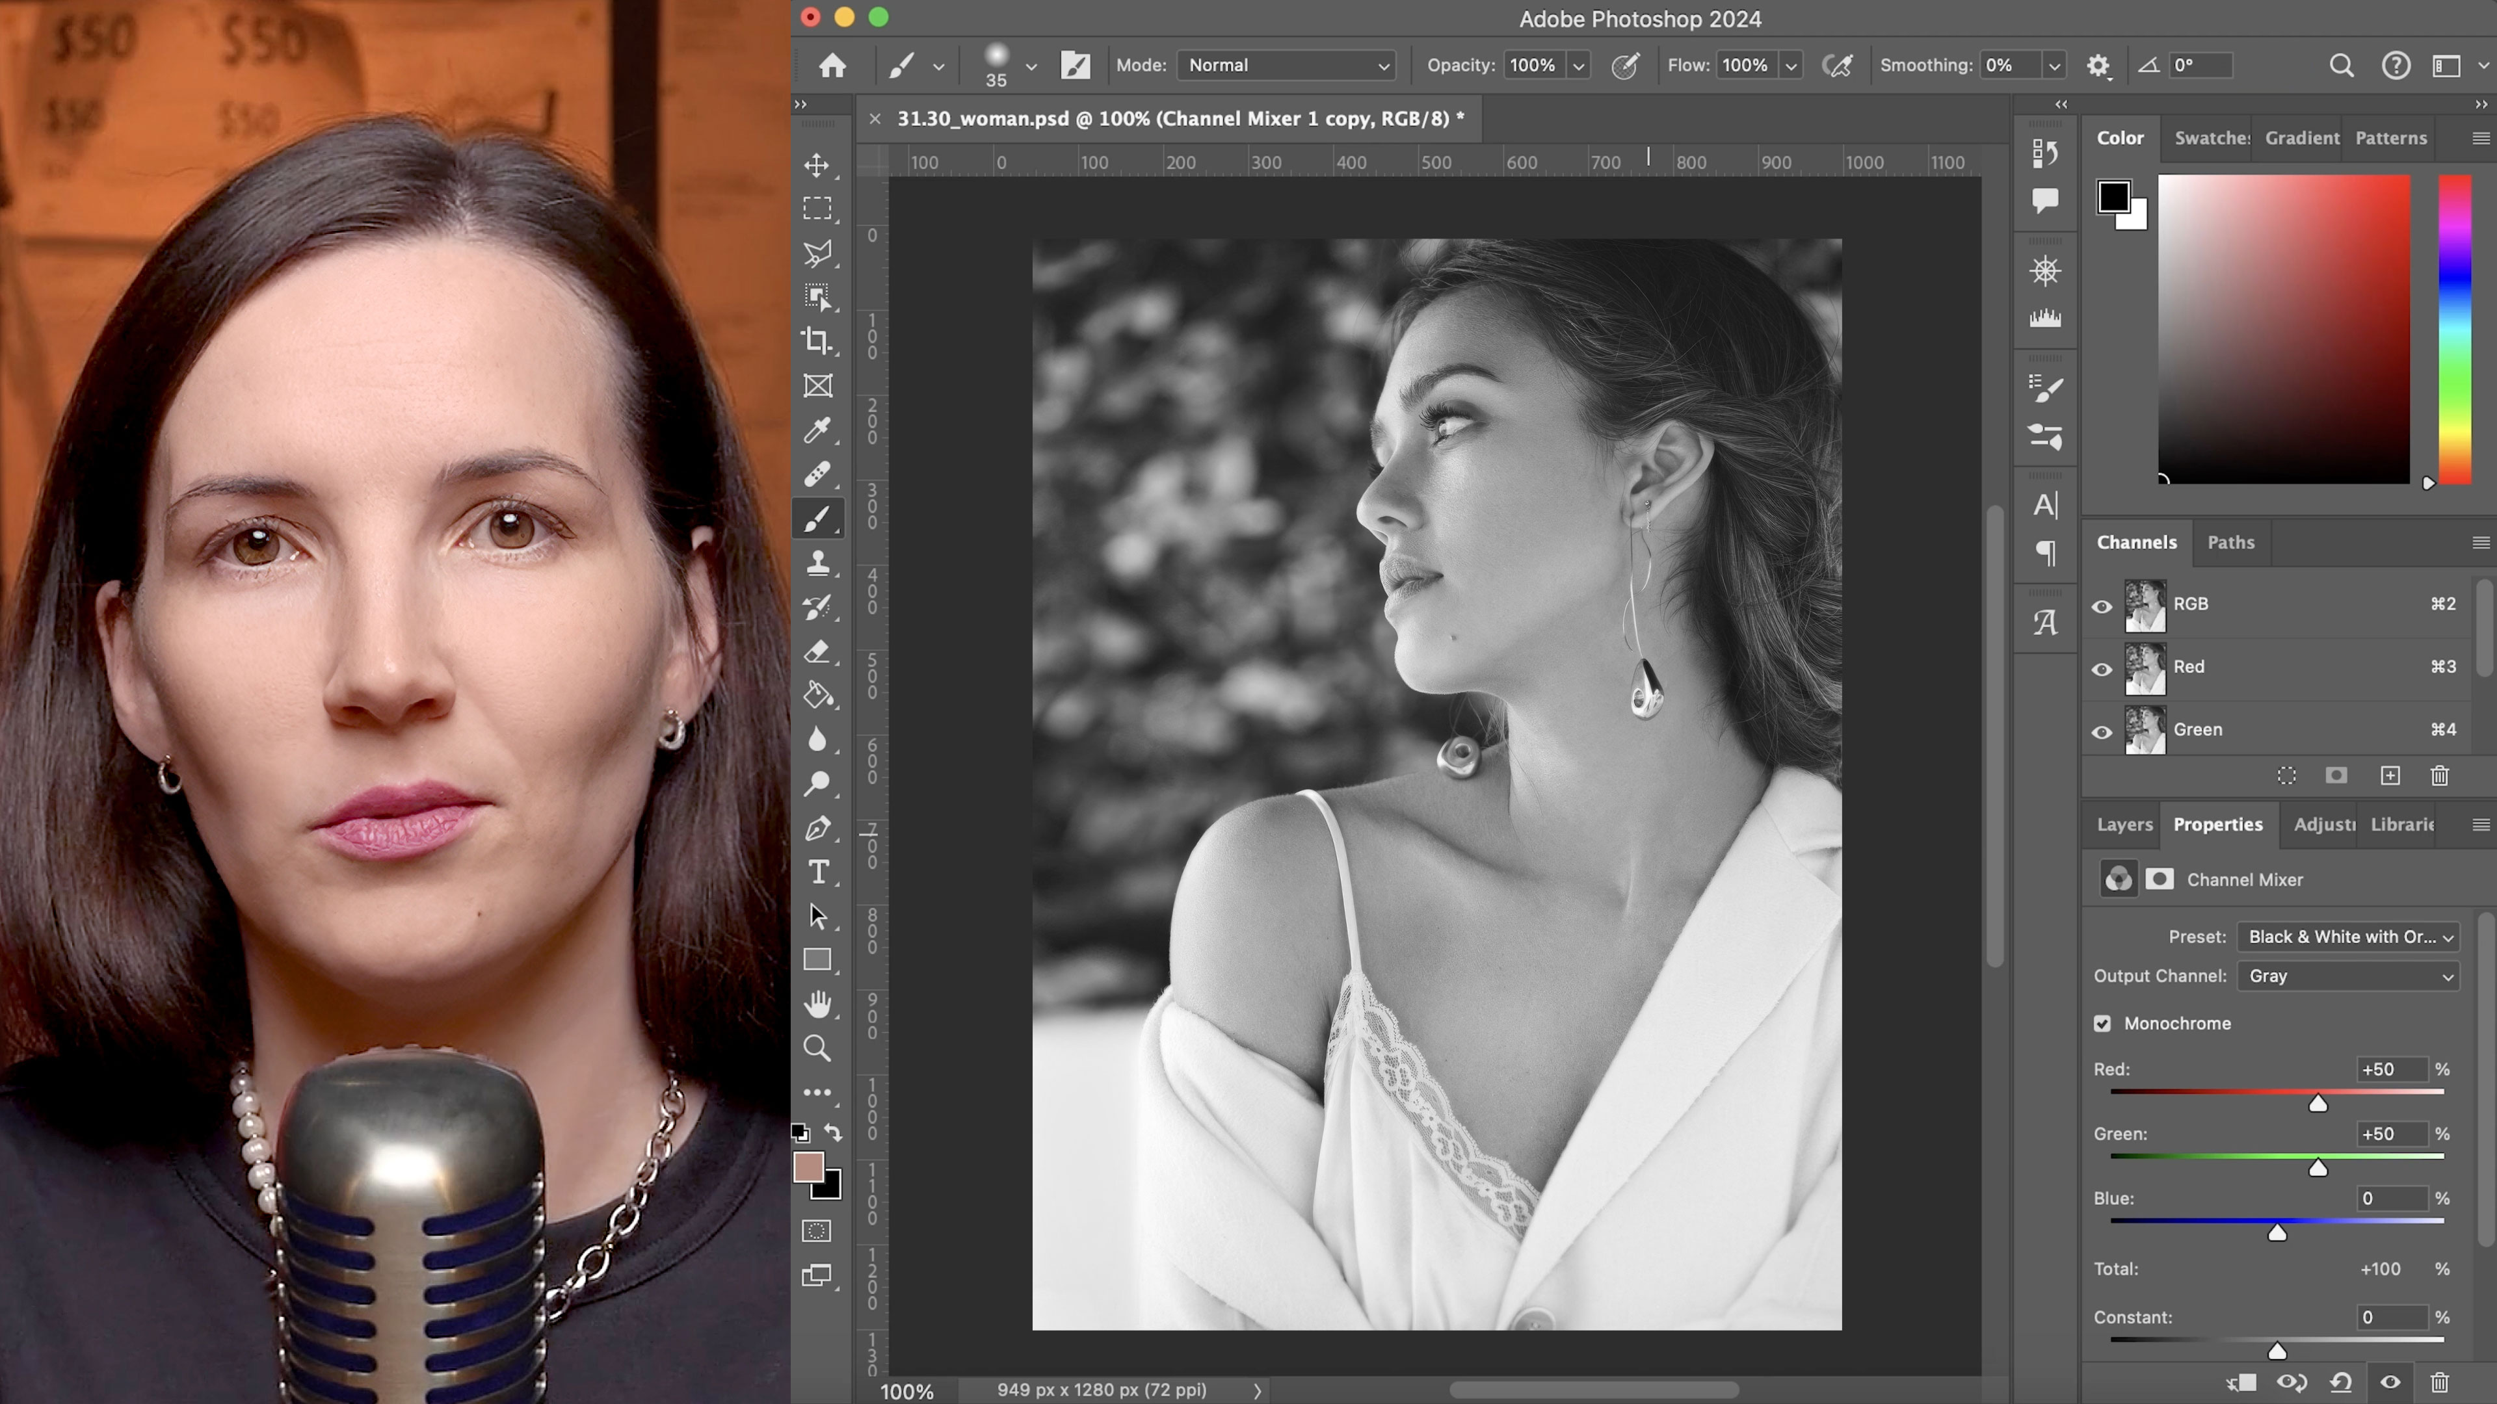Hide the Green channel visibility
The height and width of the screenshot is (1404, 2497).
[2102, 731]
